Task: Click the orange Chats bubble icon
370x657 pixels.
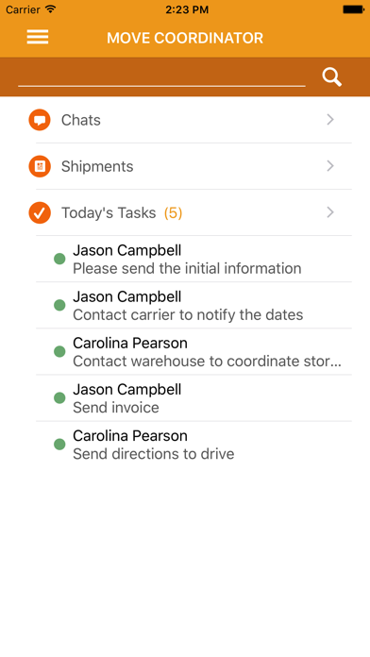Action: [x=40, y=120]
